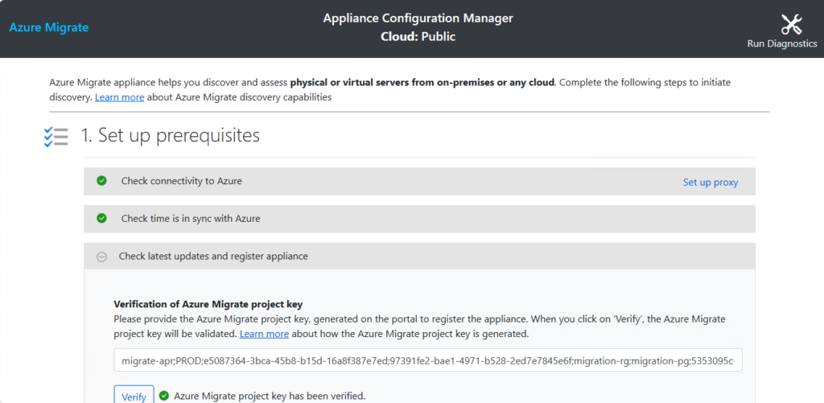824x403 pixels.
Task: Click green check icon for connectivity to Azure
Action: (x=102, y=181)
